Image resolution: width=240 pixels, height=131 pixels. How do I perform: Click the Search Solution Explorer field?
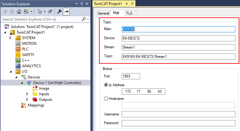tap(41, 19)
